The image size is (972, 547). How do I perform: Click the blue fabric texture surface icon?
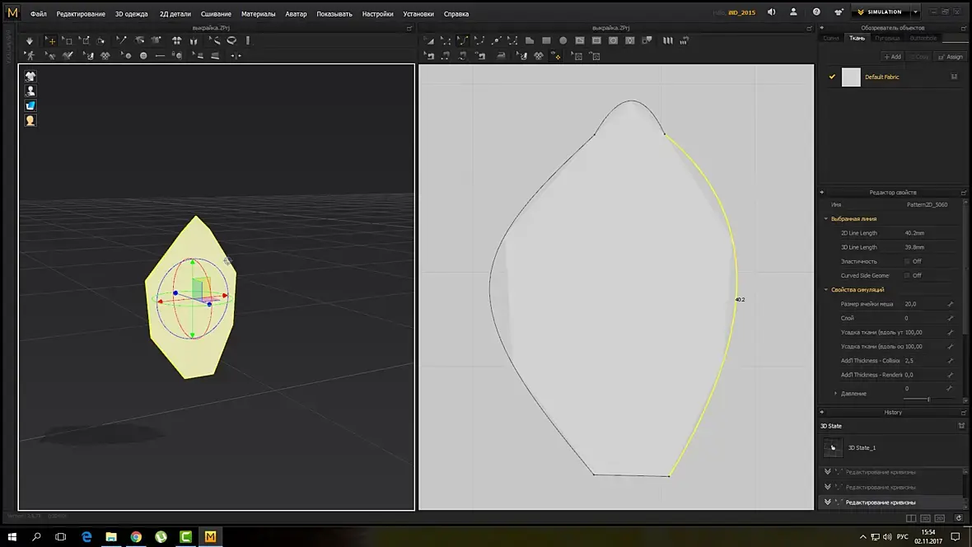tap(30, 105)
